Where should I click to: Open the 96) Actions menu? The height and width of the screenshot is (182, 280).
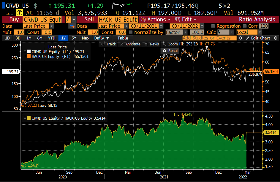click(x=155, y=20)
